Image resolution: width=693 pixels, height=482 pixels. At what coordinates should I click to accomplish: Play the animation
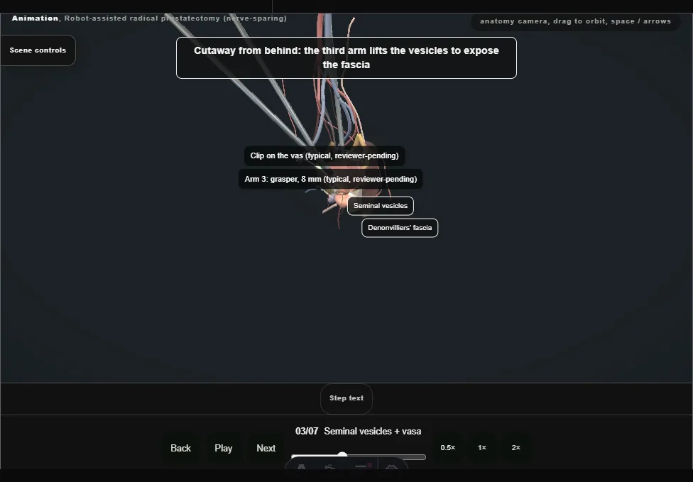click(224, 448)
